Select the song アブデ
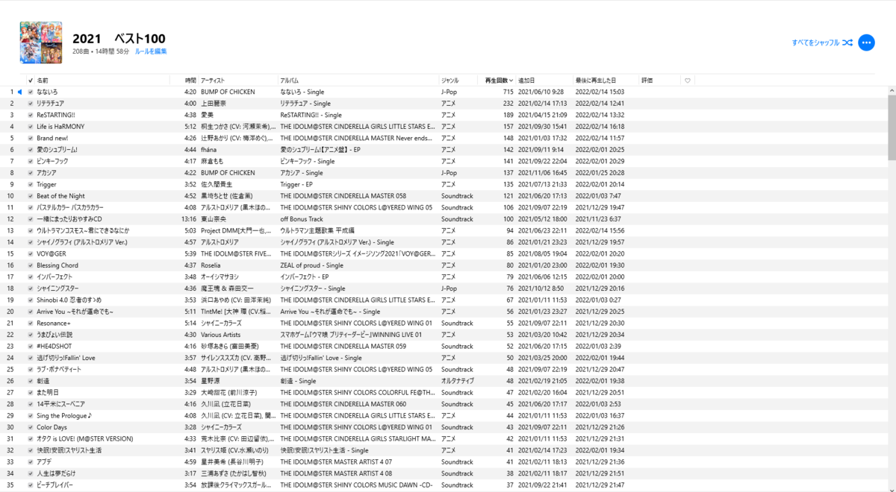 tap(44, 461)
